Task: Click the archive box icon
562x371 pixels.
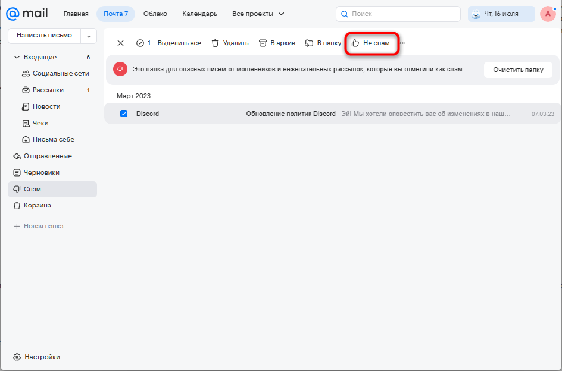Action: [263, 43]
